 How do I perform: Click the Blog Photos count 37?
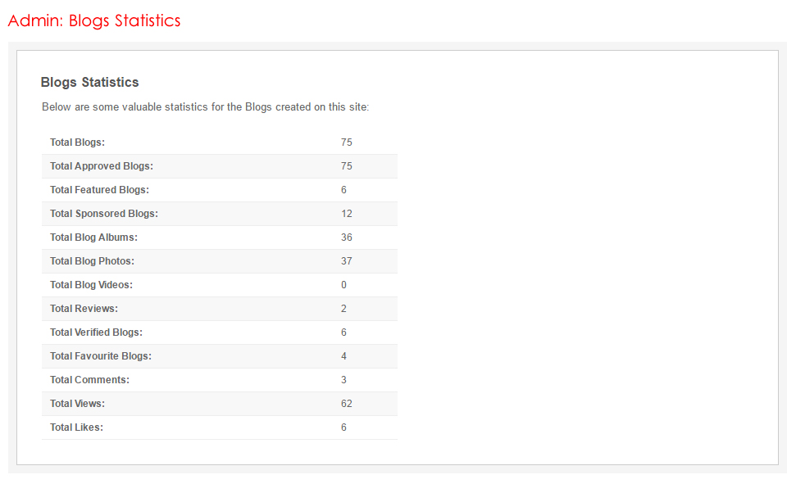347,261
